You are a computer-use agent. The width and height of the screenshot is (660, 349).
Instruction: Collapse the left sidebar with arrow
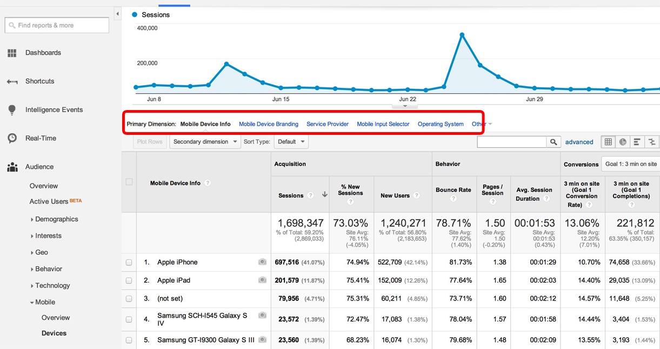point(117,13)
